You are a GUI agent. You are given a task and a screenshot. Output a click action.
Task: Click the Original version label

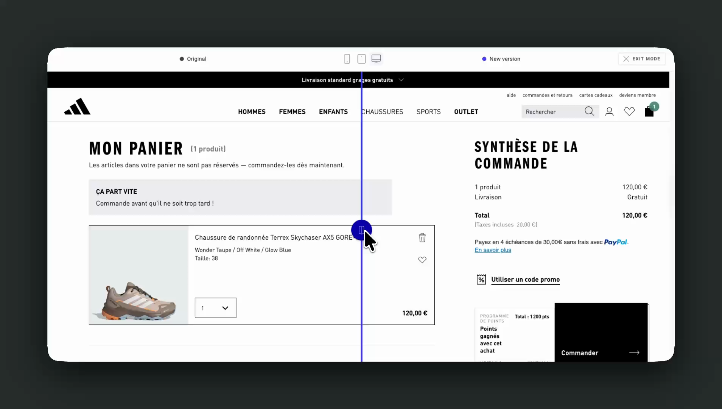(193, 59)
